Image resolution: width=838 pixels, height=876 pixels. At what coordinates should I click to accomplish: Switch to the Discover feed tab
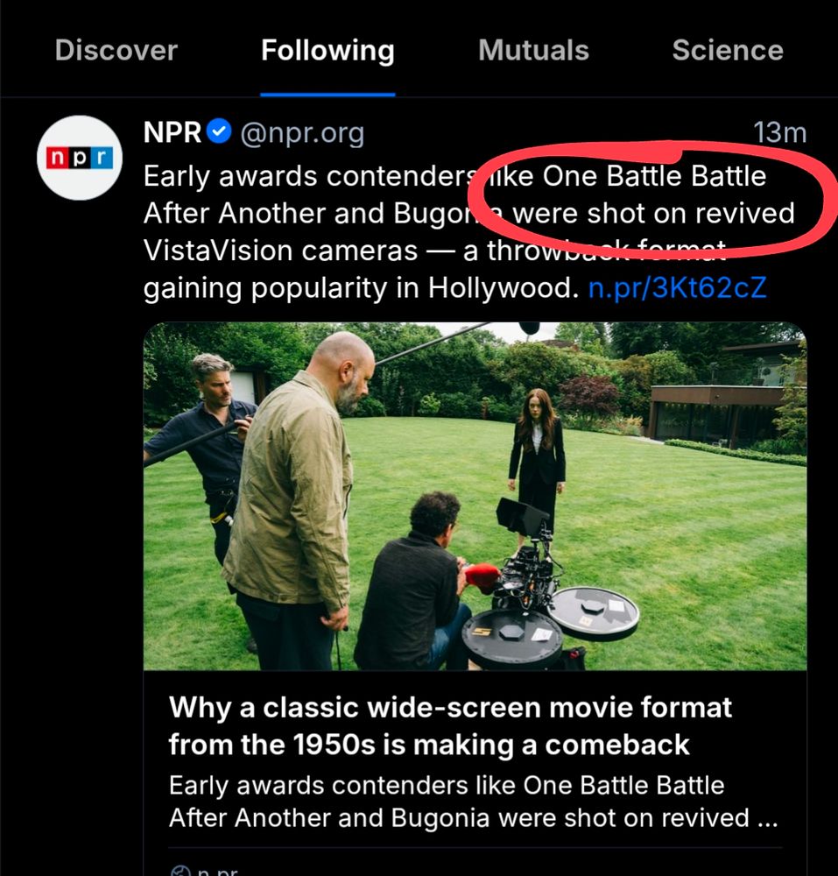pos(116,50)
